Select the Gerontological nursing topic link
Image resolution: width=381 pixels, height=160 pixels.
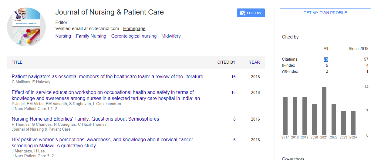point(134,36)
